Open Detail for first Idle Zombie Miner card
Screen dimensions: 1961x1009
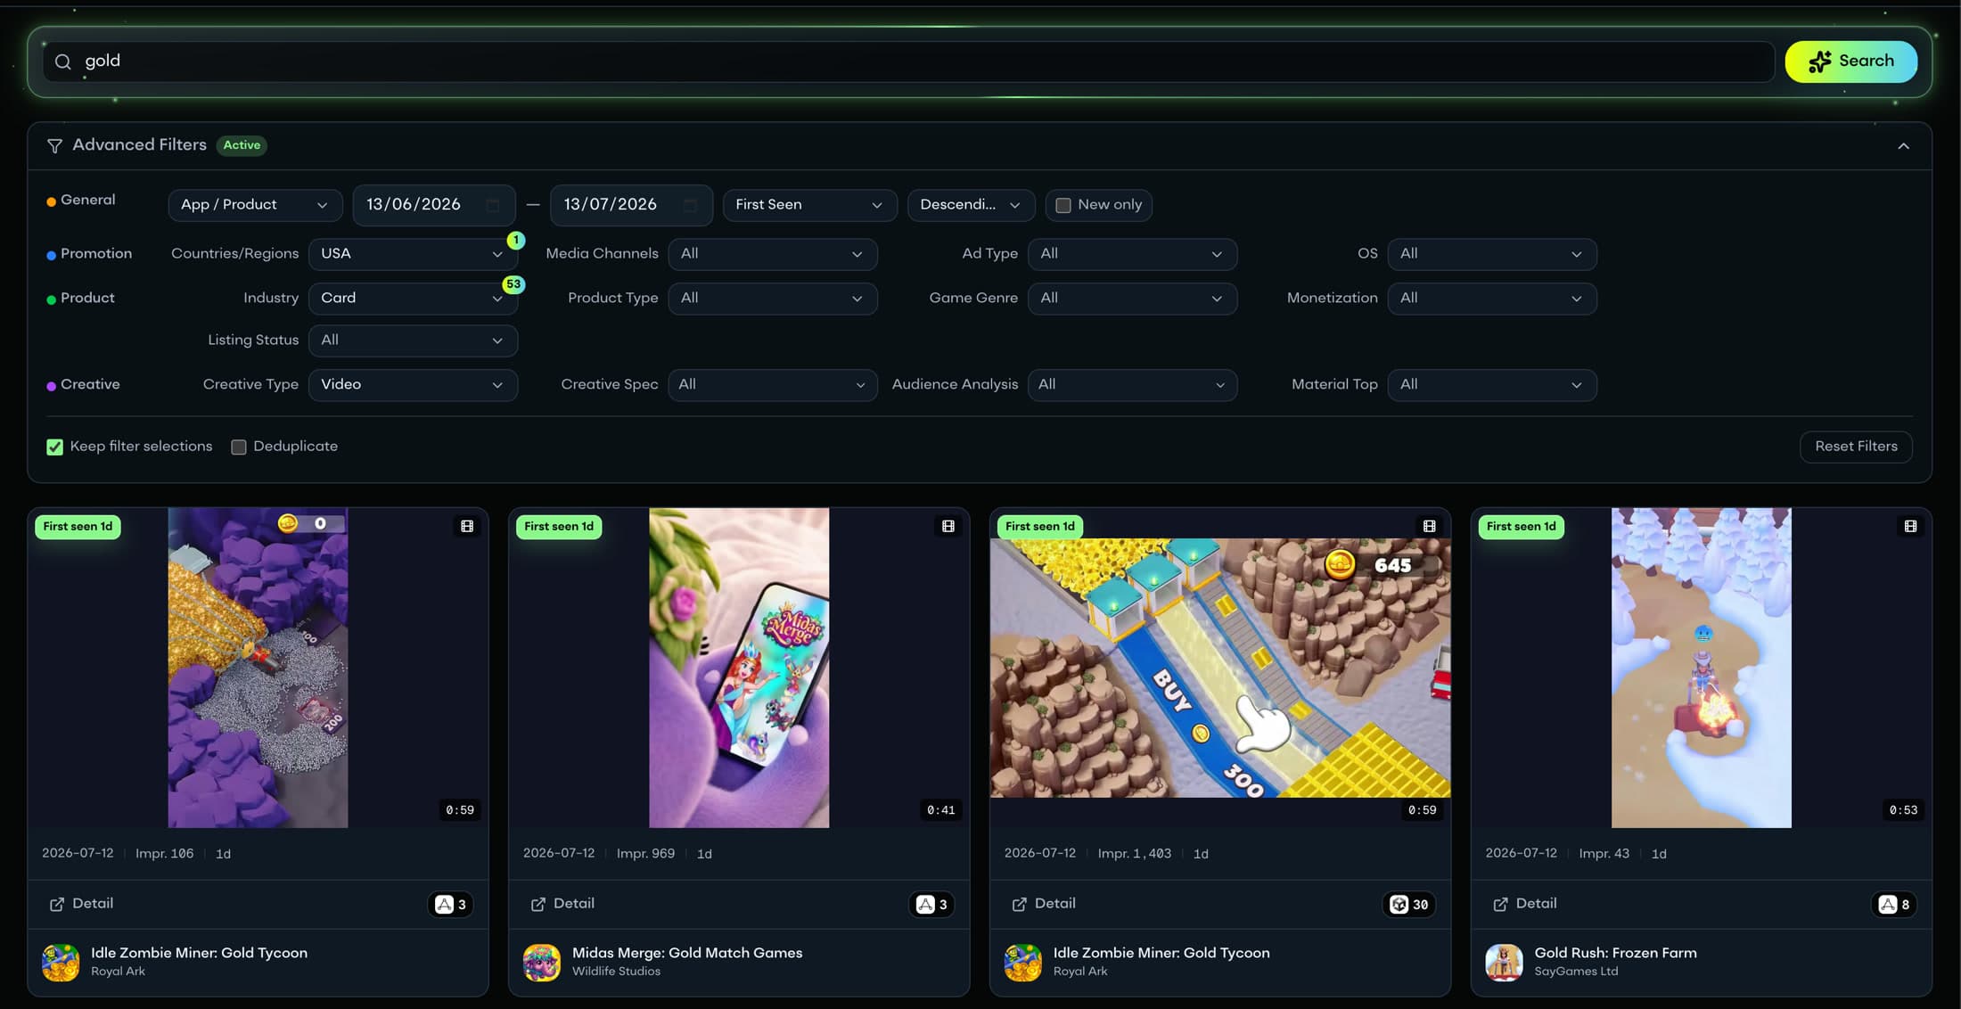pyautogui.click(x=81, y=904)
